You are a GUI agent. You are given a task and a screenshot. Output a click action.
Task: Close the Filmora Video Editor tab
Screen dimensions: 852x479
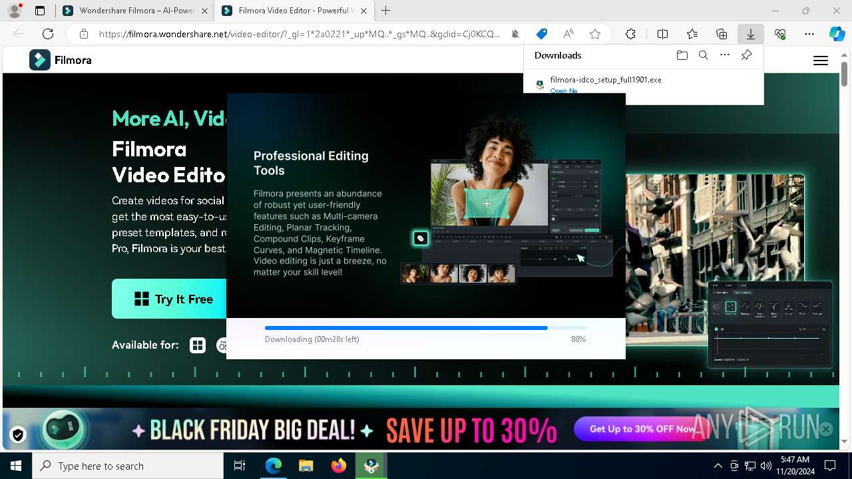point(363,11)
